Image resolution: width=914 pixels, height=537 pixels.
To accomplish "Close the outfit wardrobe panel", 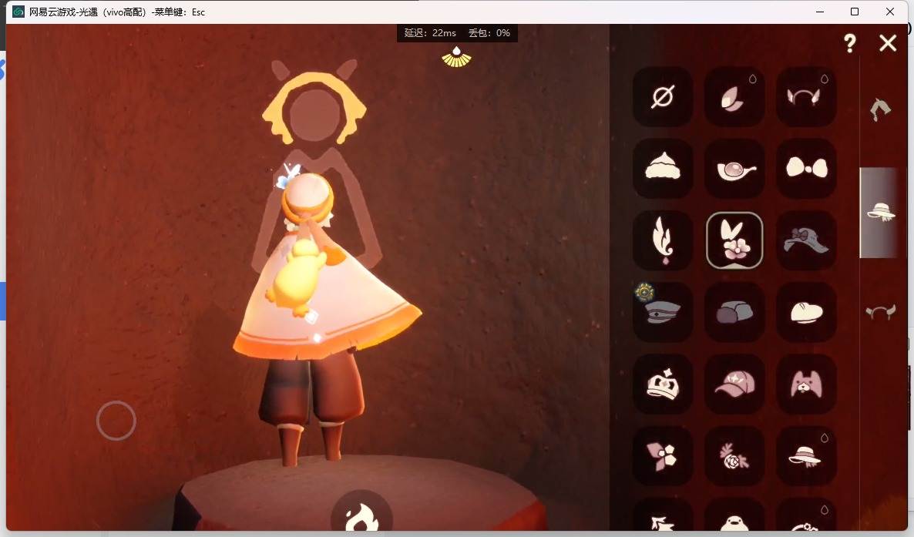I will pos(888,42).
